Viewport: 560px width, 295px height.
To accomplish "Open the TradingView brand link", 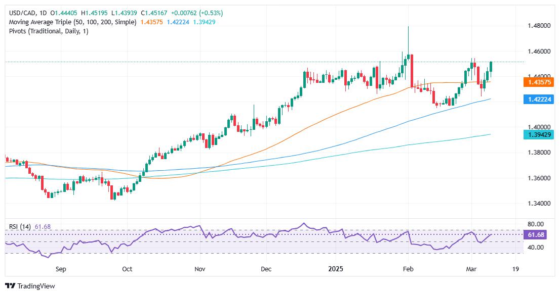I will pos(31,286).
